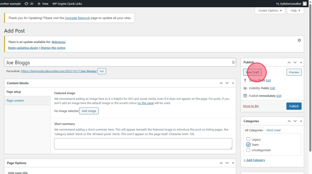Screen dimensions: 312x174
Task: Click the icon inside the title field
Action: tap(233, 62)
